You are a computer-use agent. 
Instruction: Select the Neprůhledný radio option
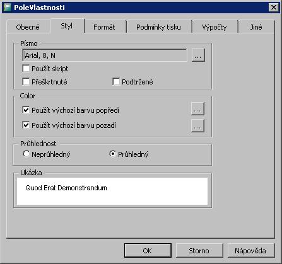(x=26, y=154)
